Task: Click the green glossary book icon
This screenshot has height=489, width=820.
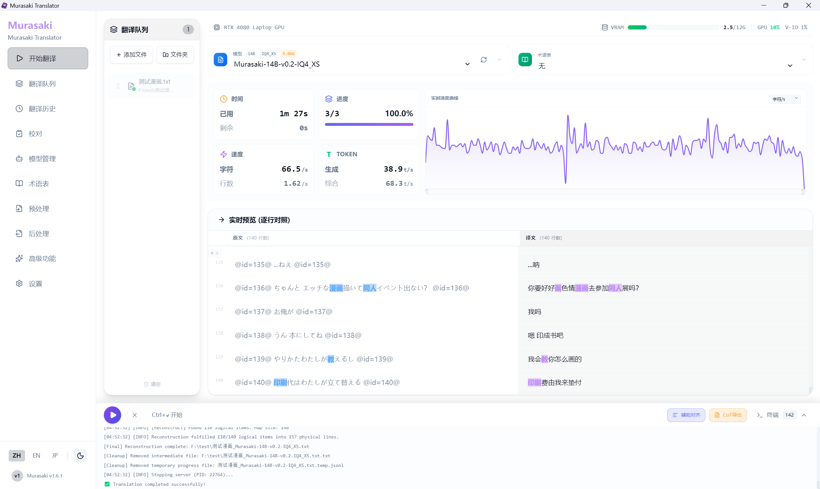Action: click(x=525, y=60)
